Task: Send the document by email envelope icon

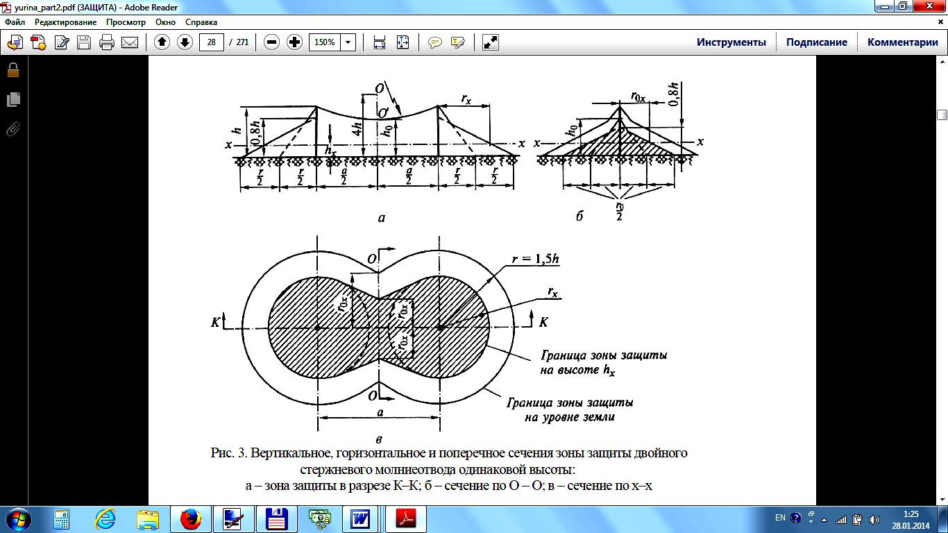Action: tap(130, 42)
